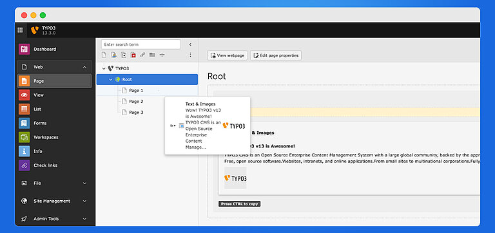Open the Check links module icon
The image size is (495, 233).
pyautogui.click(x=24, y=165)
